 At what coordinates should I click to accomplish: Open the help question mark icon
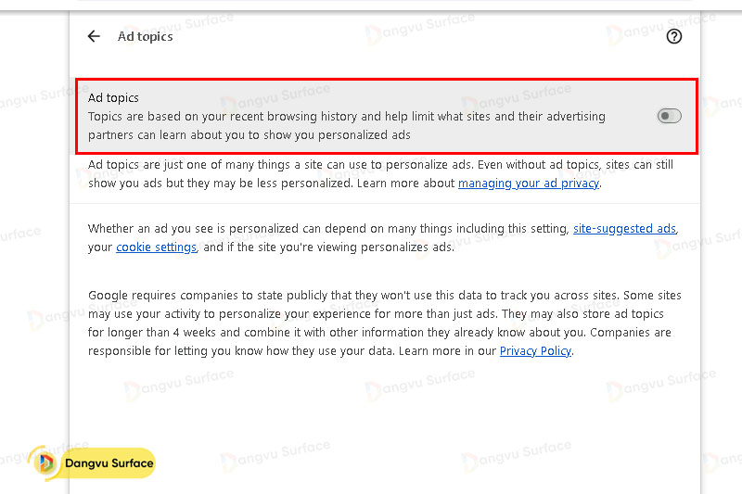click(674, 36)
